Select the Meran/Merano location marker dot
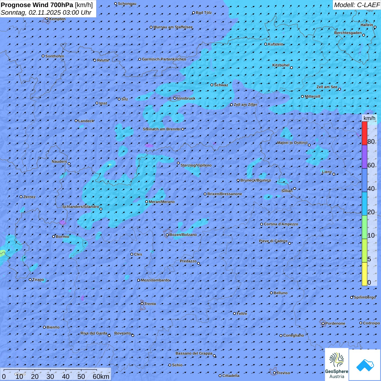The image size is (381, 381). (x=147, y=202)
